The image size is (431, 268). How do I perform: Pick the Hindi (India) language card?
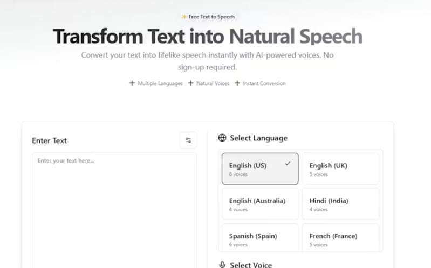pyautogui.click(x=340, y=204)
